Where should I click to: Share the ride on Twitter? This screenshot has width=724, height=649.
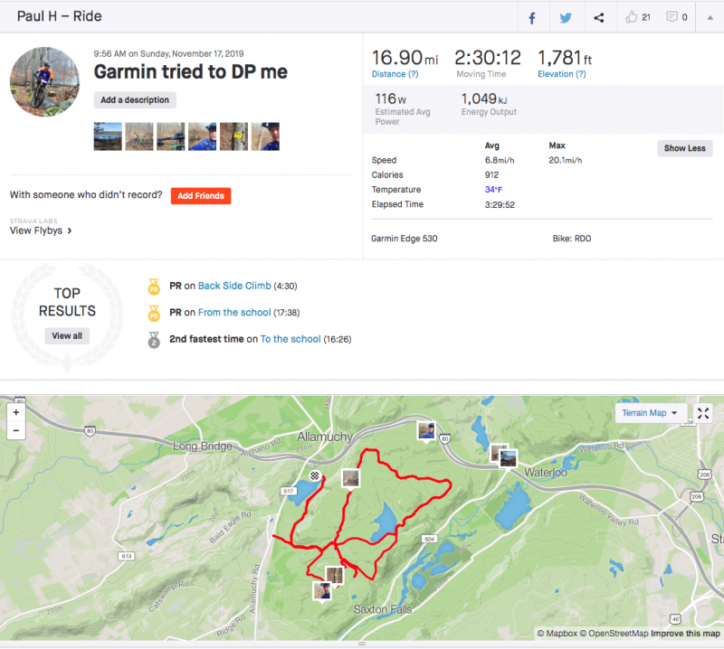[566, 17]
